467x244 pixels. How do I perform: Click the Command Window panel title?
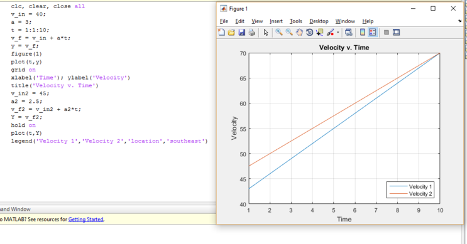tap(15, 210)
